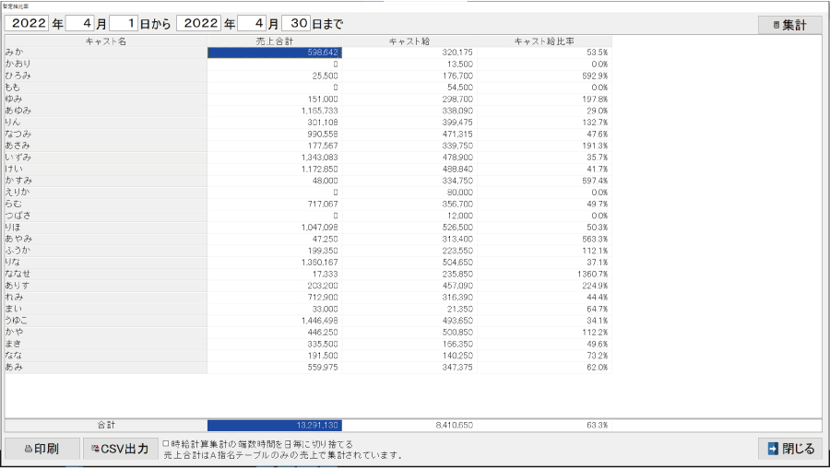This screenshot has height=468, width=830.
Task: Click the ななせ row's 1360.7% ratio cell
Action: tap(543, 274)
